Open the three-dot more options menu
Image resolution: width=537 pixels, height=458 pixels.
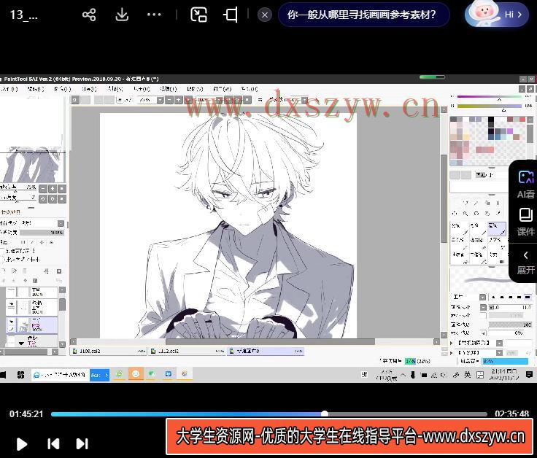pyautogui.click(x=154, y=15)
